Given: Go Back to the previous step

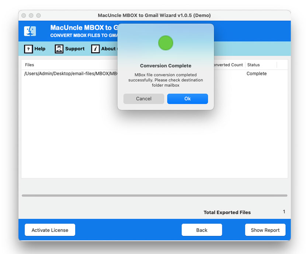Looking at the screenshot, I should [202, 230].
